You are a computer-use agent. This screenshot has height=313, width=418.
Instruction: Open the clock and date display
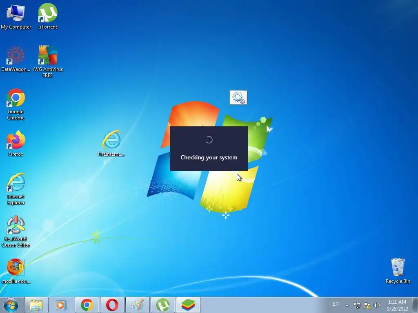coord(397,305)
